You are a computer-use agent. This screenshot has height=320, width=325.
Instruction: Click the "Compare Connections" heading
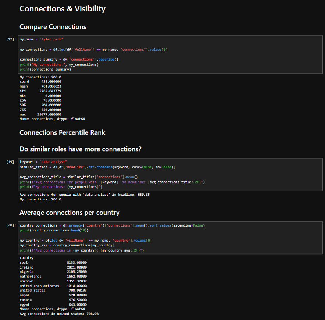53,26
